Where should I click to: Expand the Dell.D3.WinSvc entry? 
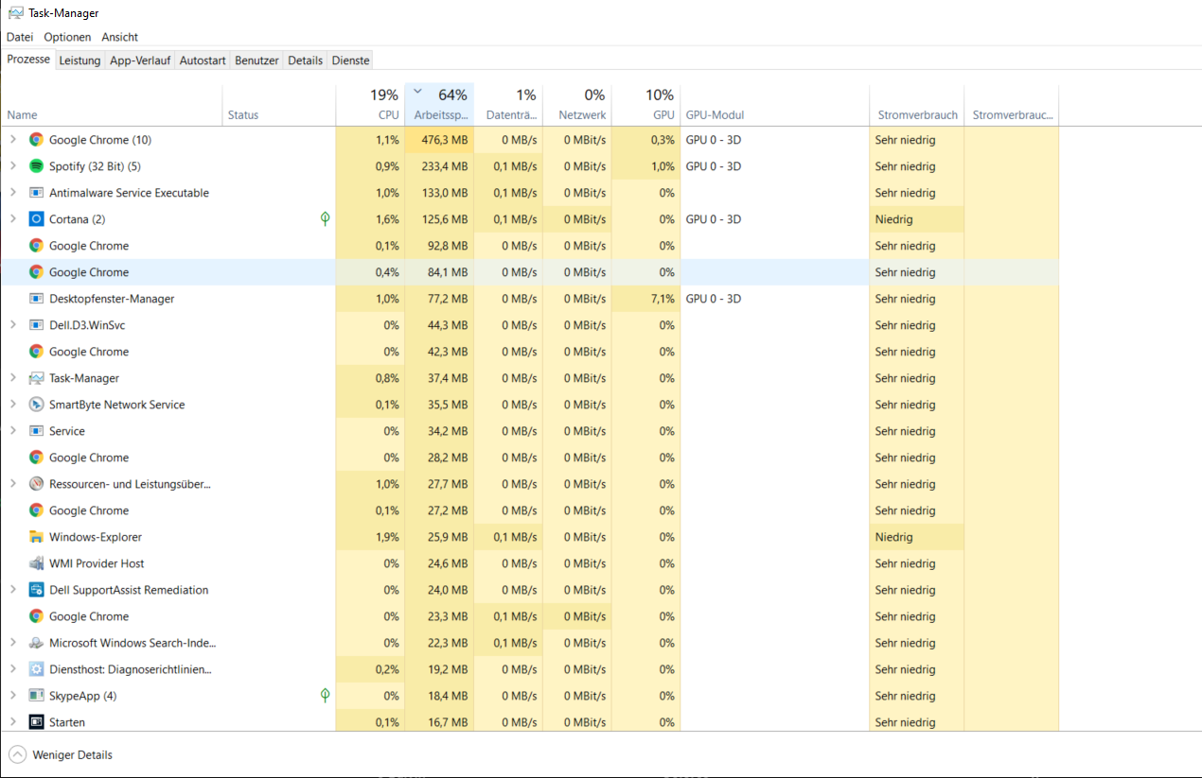12,325
